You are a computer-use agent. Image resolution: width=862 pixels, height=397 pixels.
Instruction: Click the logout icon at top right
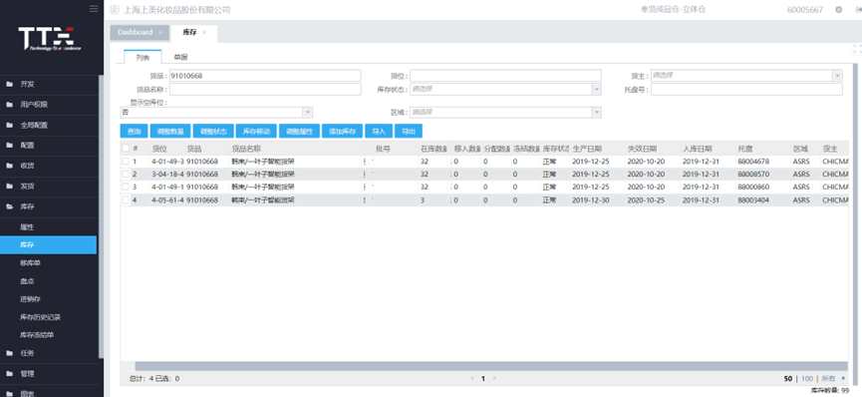(x=859, y=9)
